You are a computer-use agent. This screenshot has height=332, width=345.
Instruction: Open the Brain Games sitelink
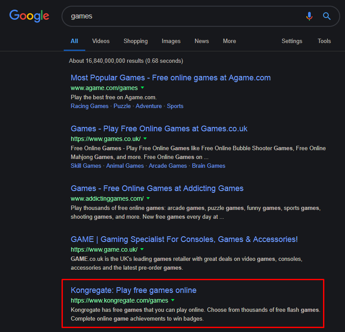(x=209, y=166)
